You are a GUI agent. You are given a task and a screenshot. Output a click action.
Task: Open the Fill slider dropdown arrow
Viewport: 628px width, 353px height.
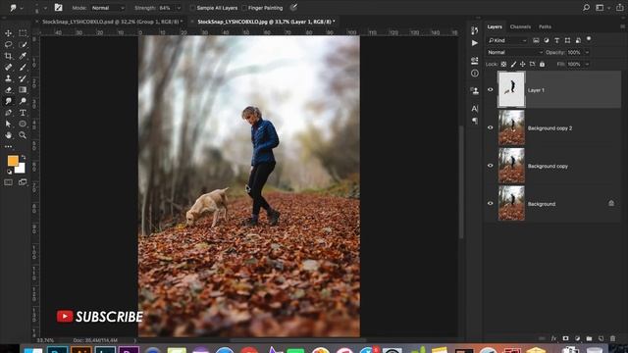click(587, 64)
